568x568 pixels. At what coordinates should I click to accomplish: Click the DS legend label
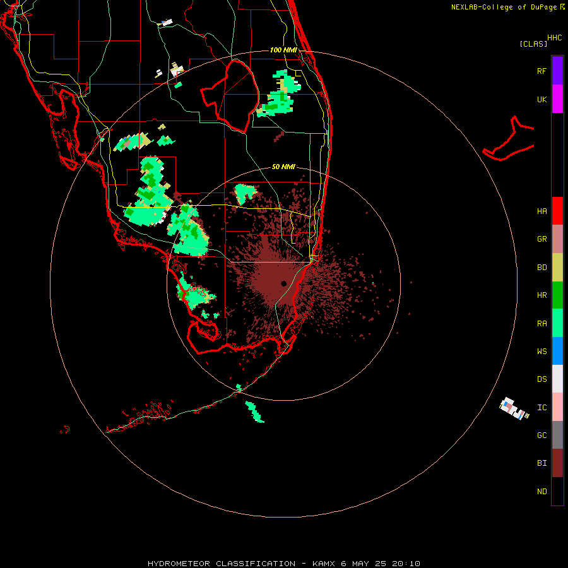(x=541, y=379)
